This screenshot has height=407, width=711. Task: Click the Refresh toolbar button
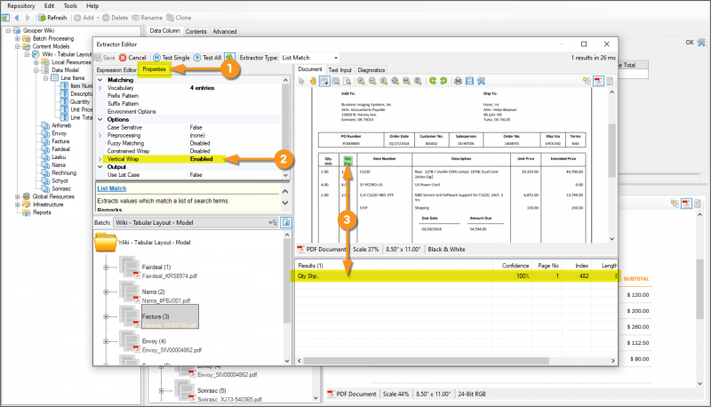[x=52, y=17]
